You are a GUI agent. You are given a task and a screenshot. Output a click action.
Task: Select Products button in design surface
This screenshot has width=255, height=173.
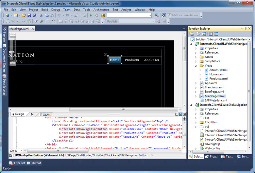click(132, 60)
